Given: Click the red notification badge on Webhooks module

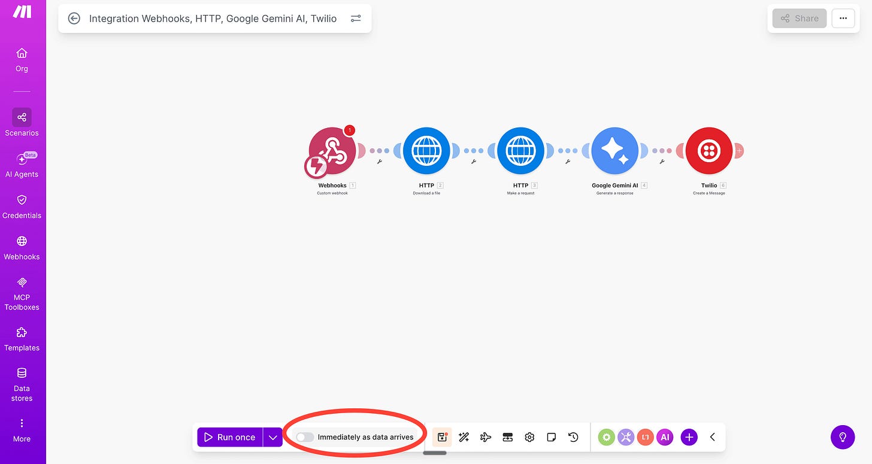Looking at the screenshot, I should [x=350, y=130].
